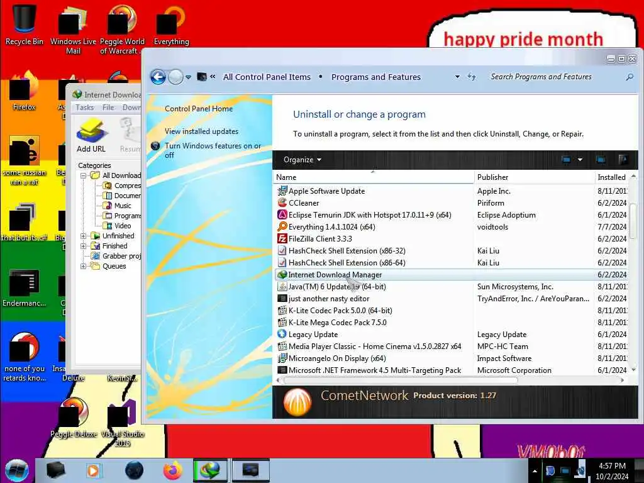The image size is (644, 483).
Task: Launch Firefox from the taskbar
Action: click(172, 470)
